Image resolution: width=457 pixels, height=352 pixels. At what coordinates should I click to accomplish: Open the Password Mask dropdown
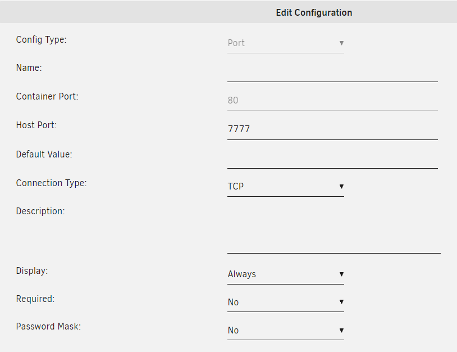(x=285, y=331)
